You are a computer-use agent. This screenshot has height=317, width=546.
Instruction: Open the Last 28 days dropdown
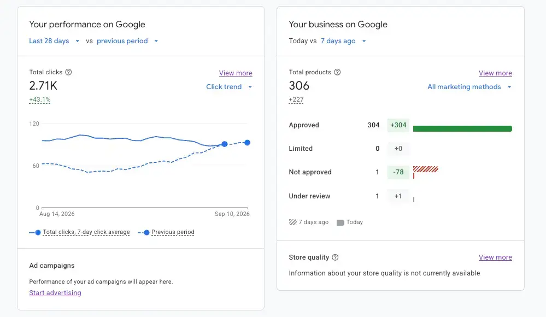pyautogui.click(x=54, y=41)
